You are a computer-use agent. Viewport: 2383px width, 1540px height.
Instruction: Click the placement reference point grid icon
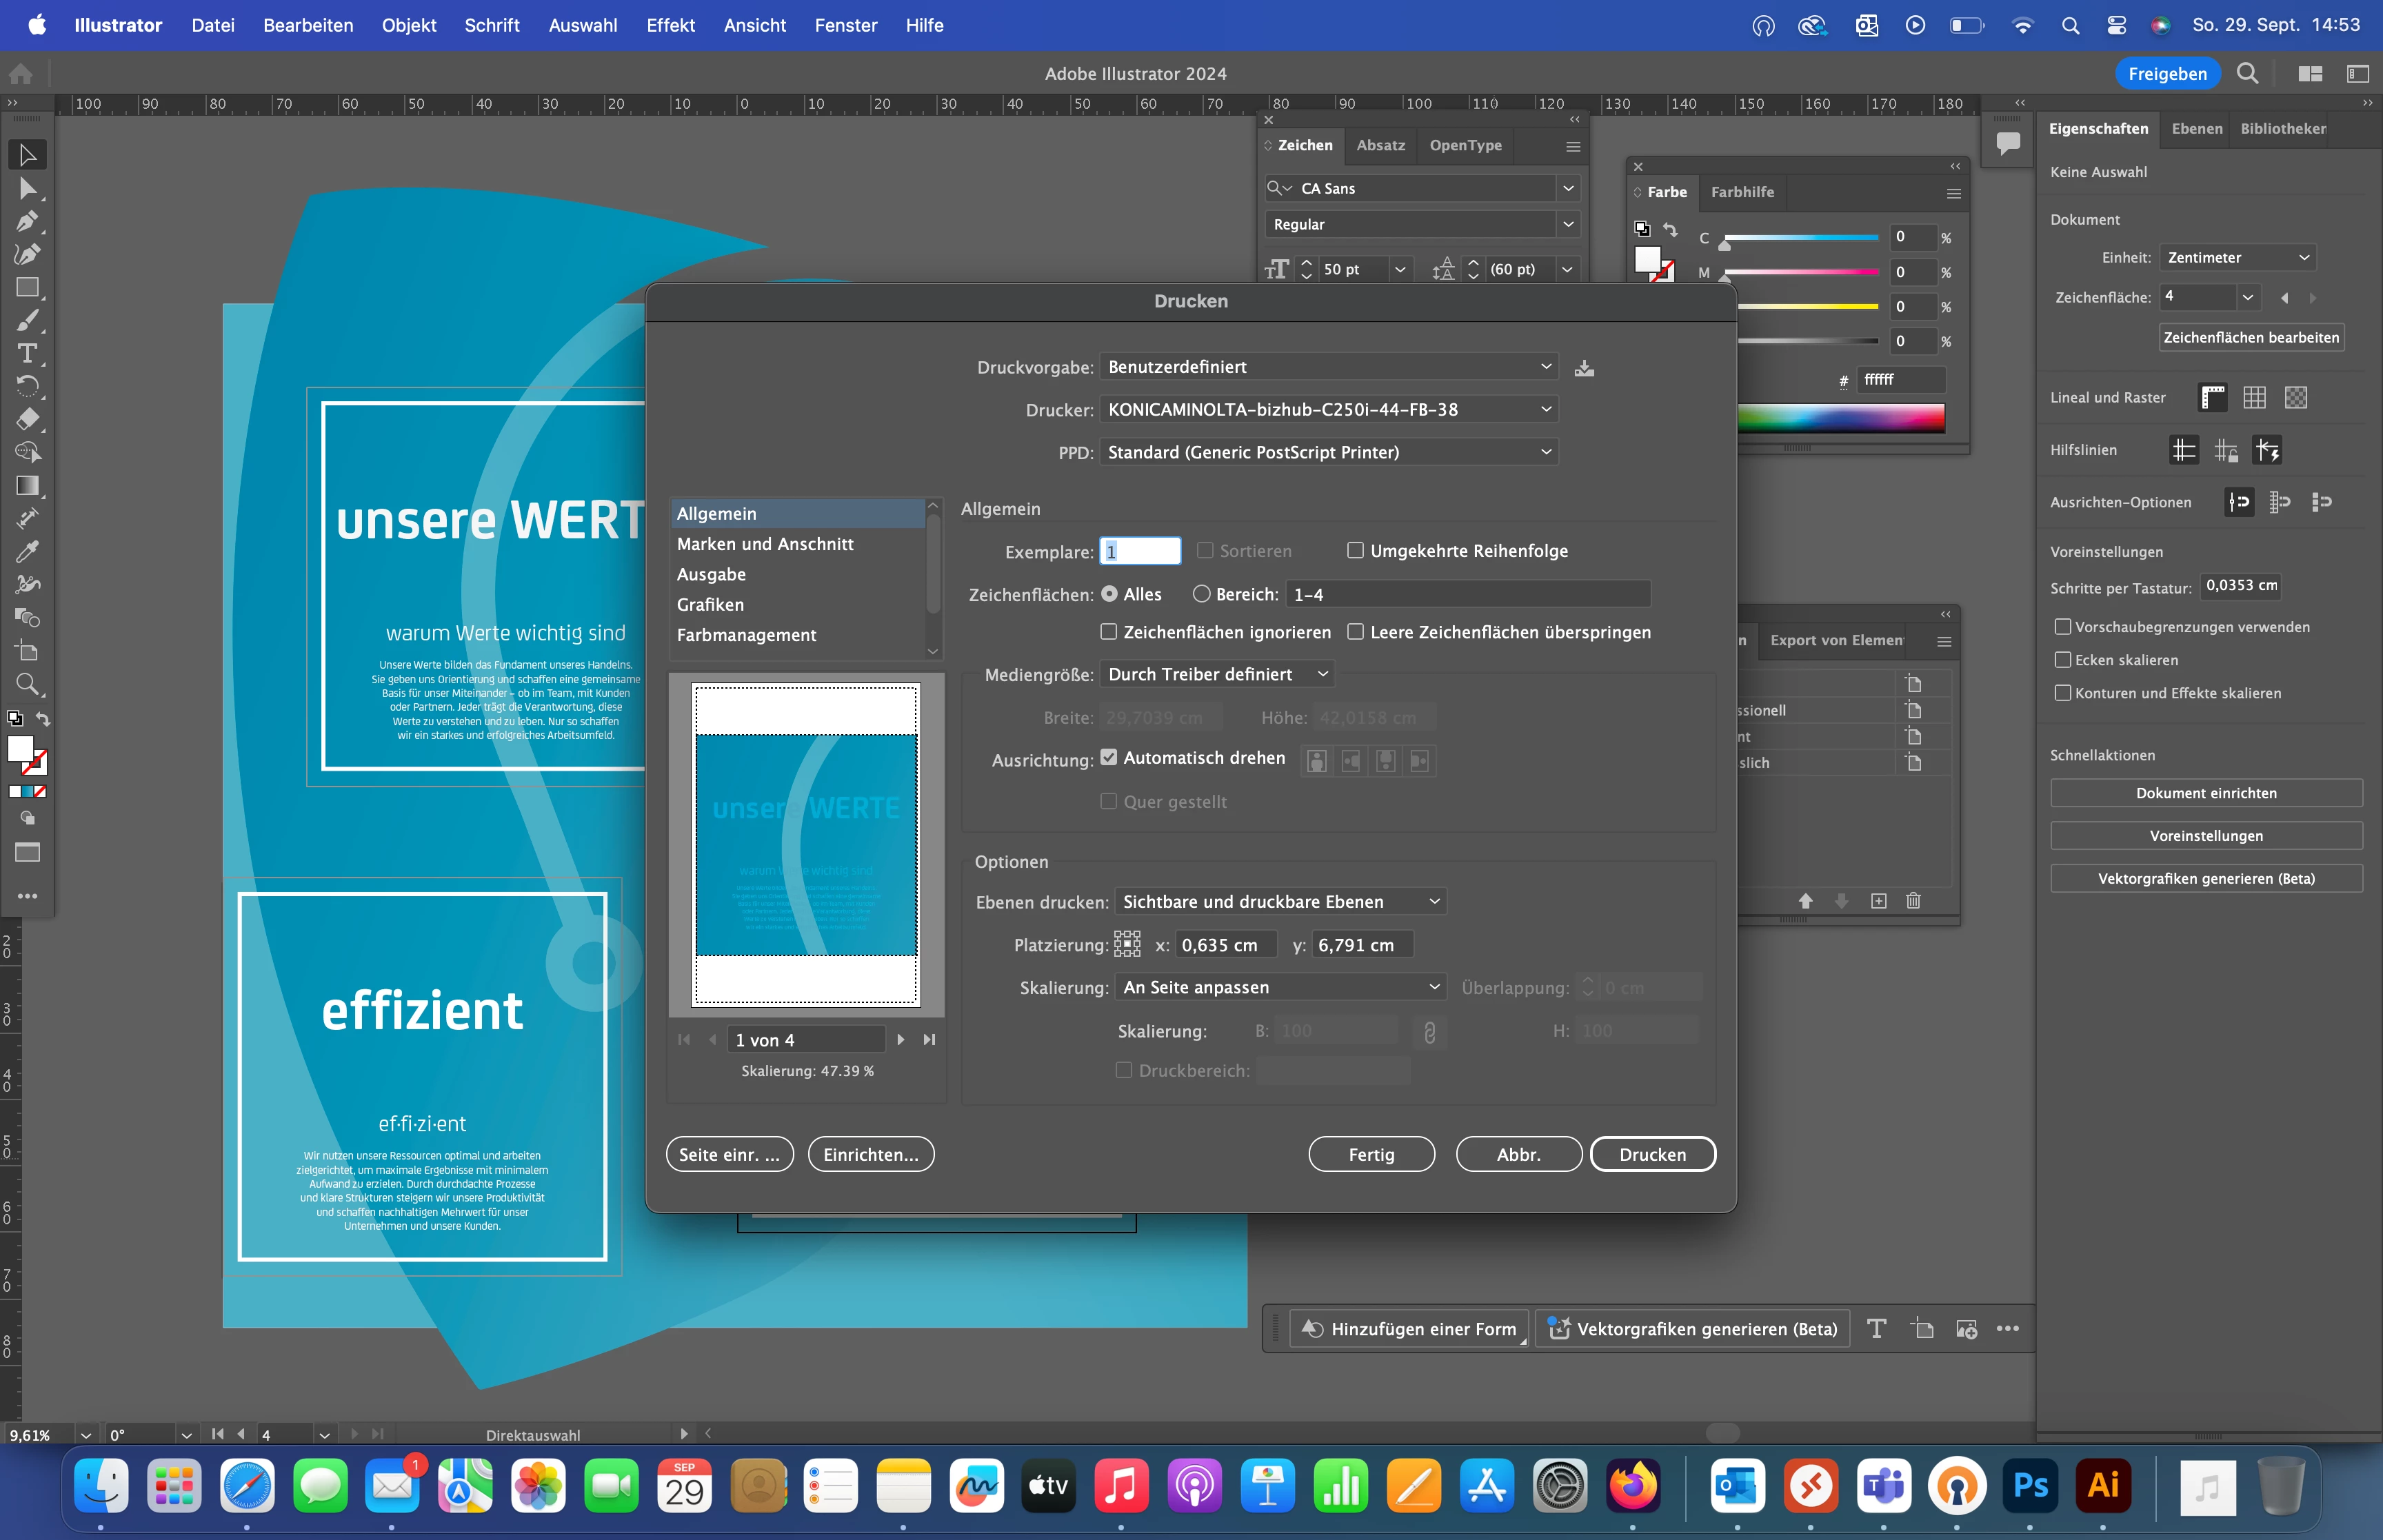click(1127, 944)
